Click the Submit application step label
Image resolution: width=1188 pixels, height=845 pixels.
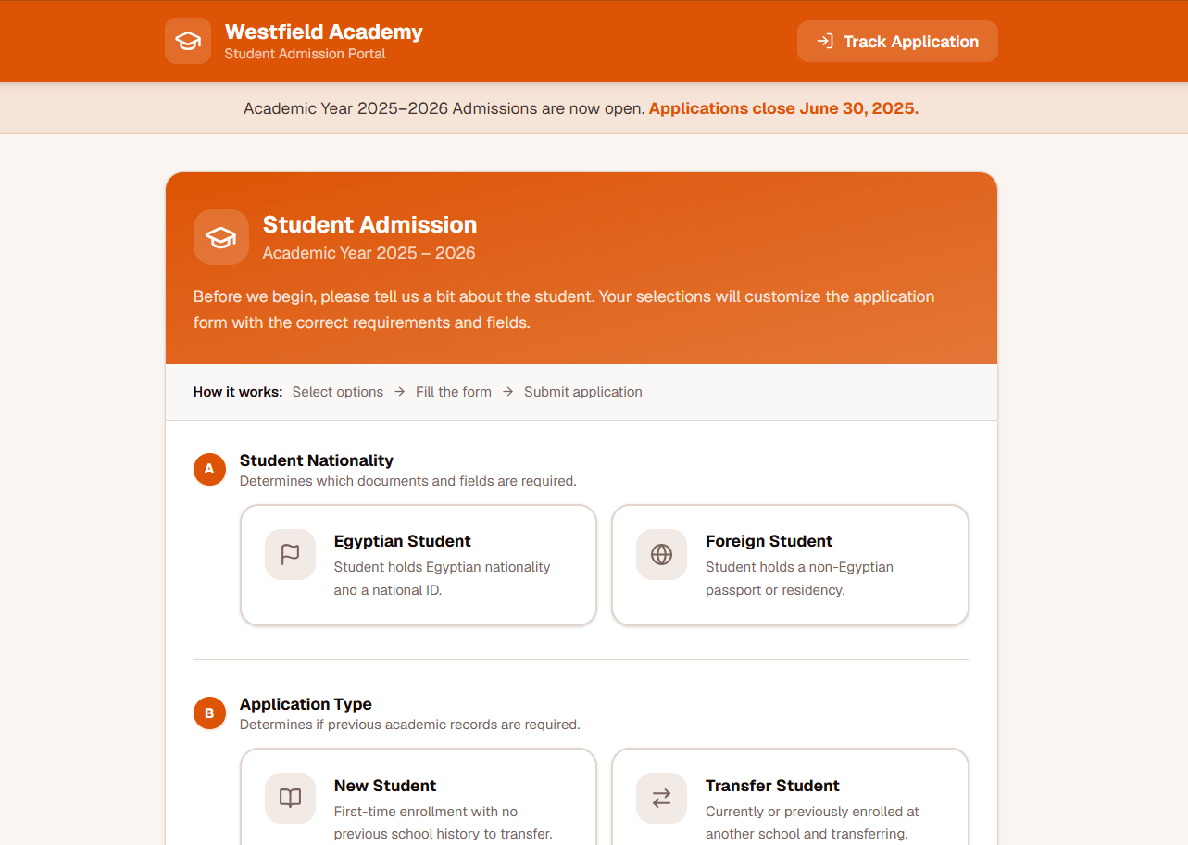tap(583, 392)
